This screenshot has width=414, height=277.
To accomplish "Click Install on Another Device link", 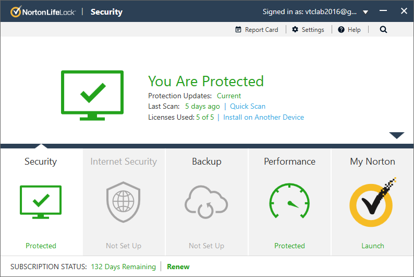I will (263, 117).
